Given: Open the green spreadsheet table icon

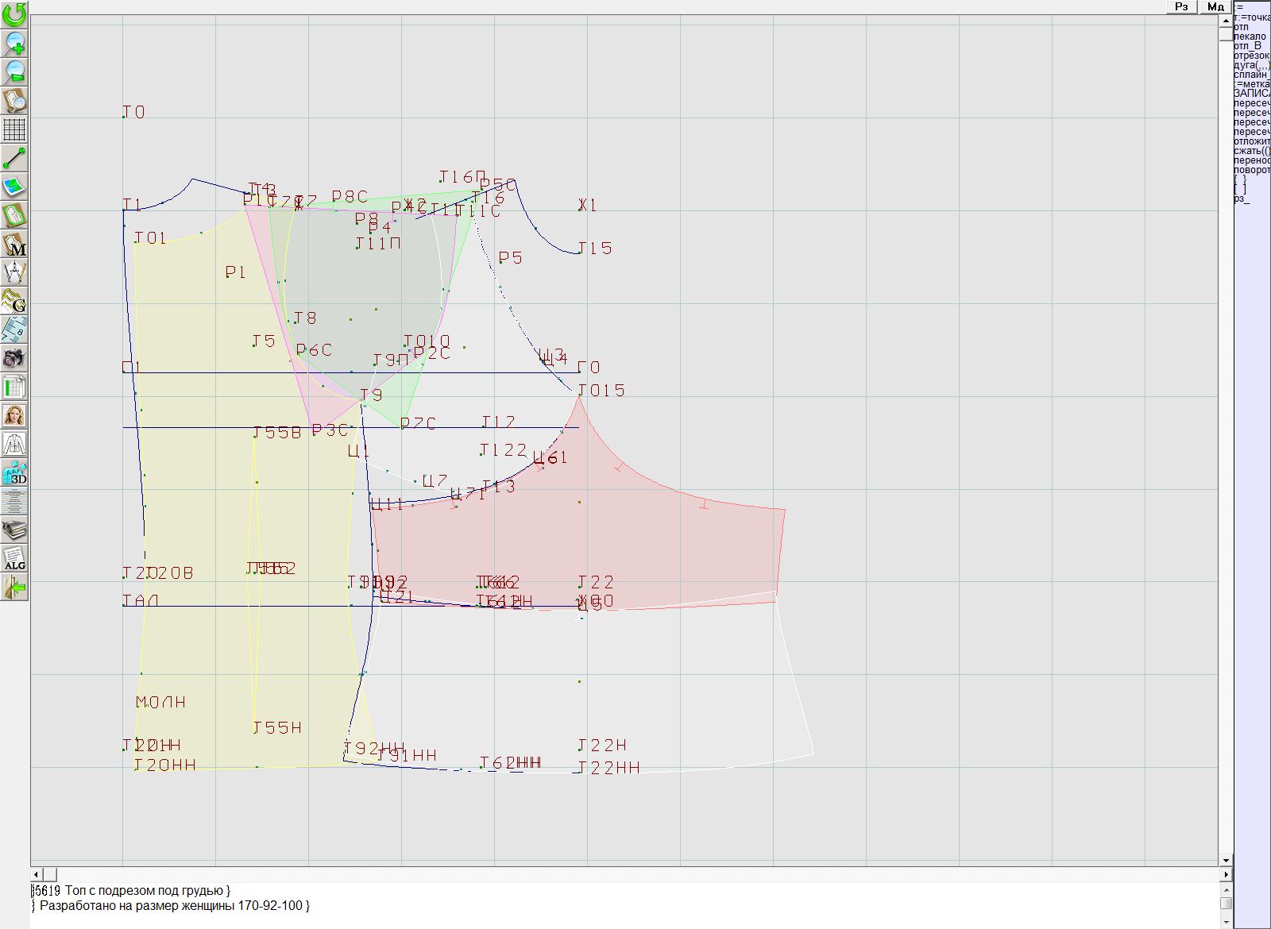Looking at the screenshot, I should 14,387.
